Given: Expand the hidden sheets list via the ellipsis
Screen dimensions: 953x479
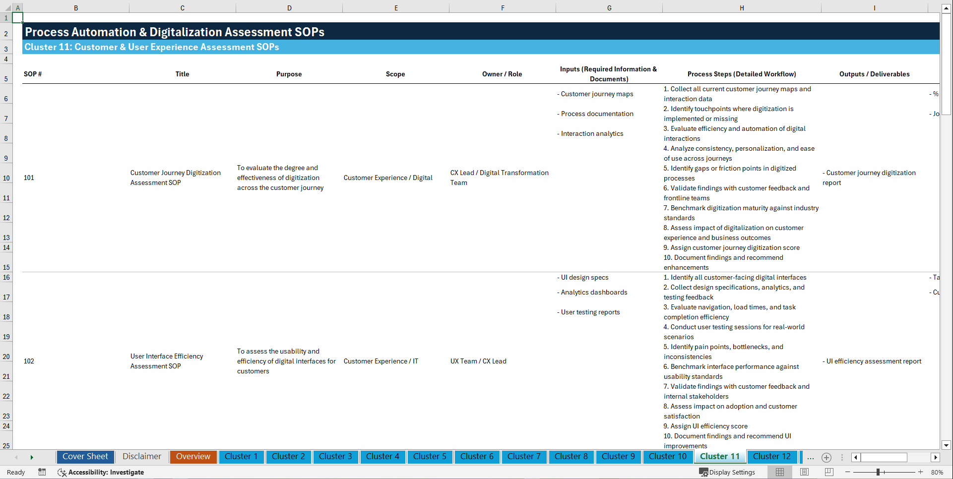Looking at the screenshot, I should click(x=811, y=457).
